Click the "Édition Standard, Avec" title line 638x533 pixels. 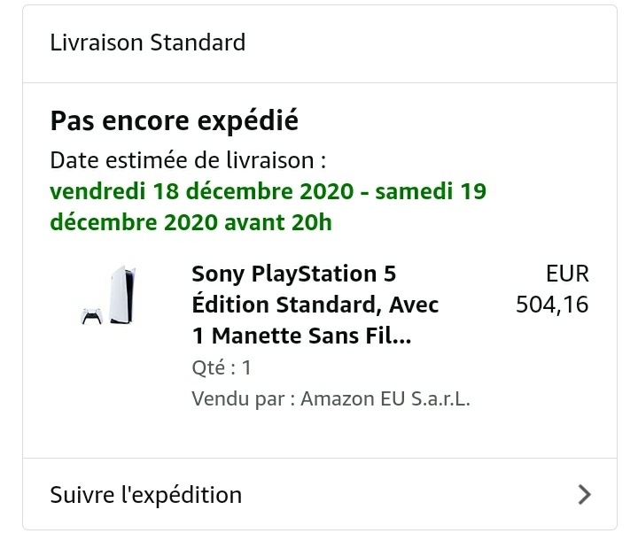click(x=315, y=305)
